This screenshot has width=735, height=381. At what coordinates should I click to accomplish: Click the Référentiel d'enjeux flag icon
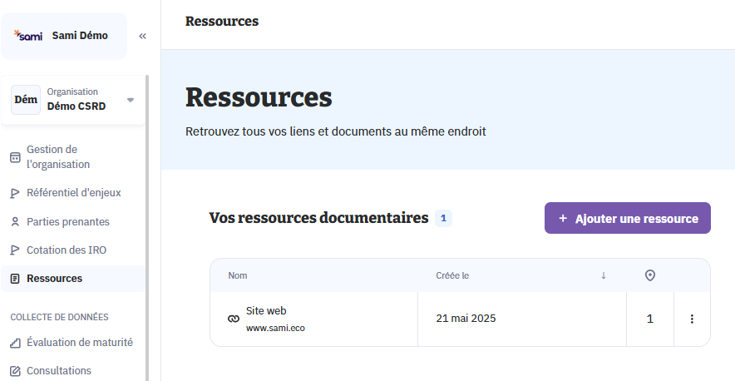pos(15,193)
